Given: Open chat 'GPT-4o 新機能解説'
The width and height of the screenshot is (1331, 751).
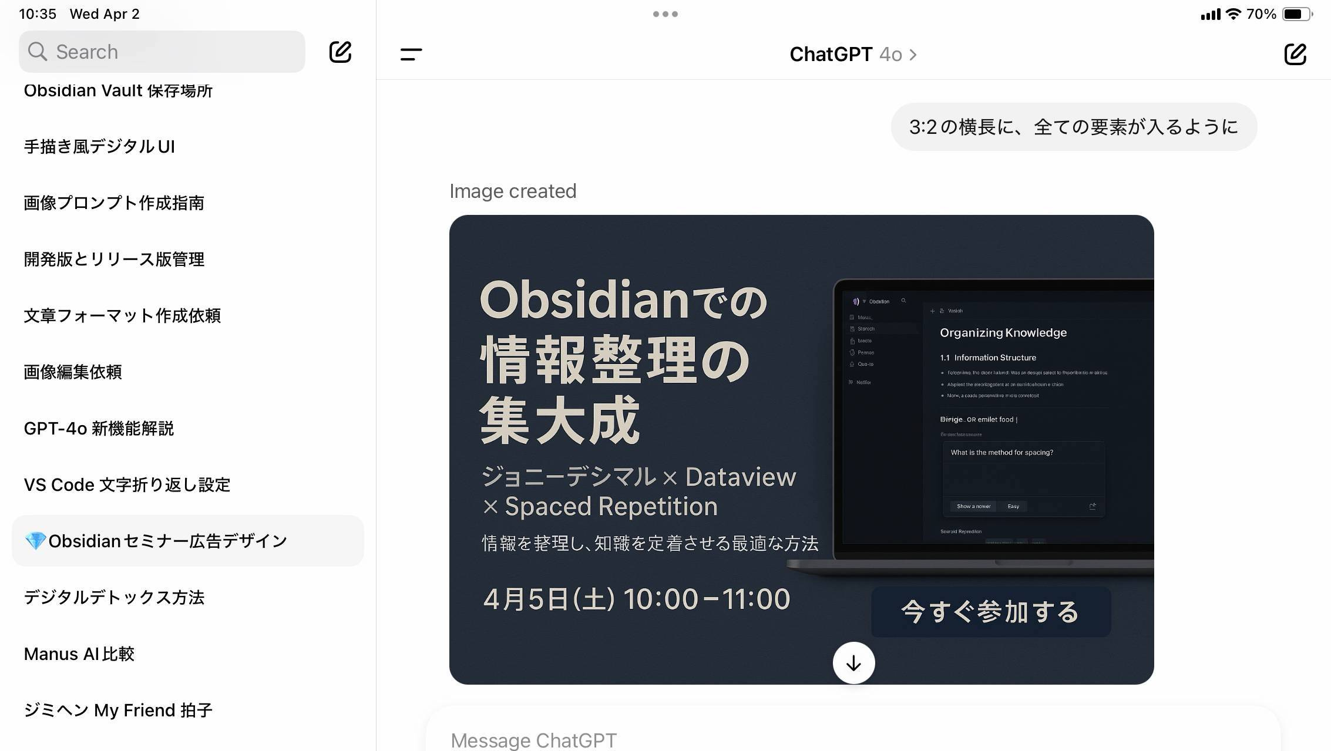Looking at the screenshot, I should coord(99,428).
